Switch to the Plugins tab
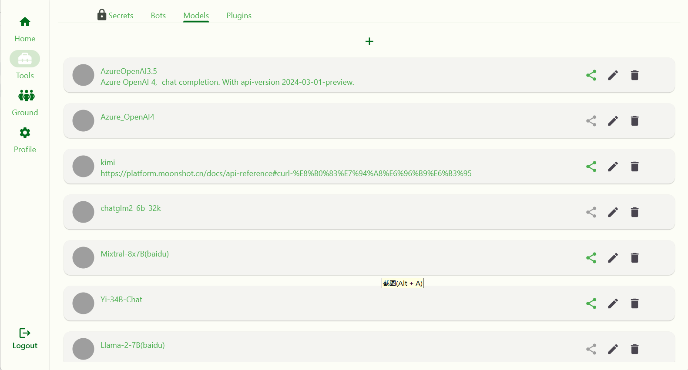Screen dimensions: 688x370 point(238,16)
